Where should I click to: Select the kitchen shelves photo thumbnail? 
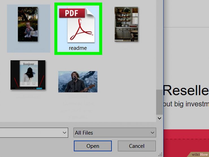[x=126, y=24]
